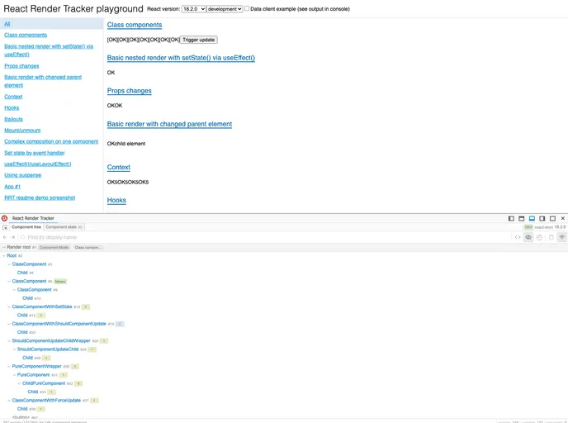Collapse the Root #2 tree node
This screenshot has height=423, width=568.
point(4,255)
